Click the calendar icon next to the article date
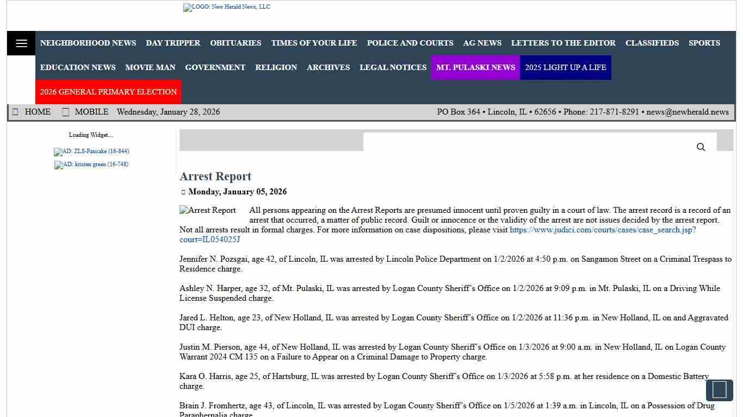Screen dimensions: 743x417 tap(183, 192)
